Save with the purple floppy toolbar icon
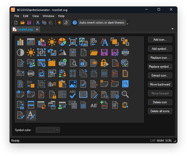 (29, 23)
